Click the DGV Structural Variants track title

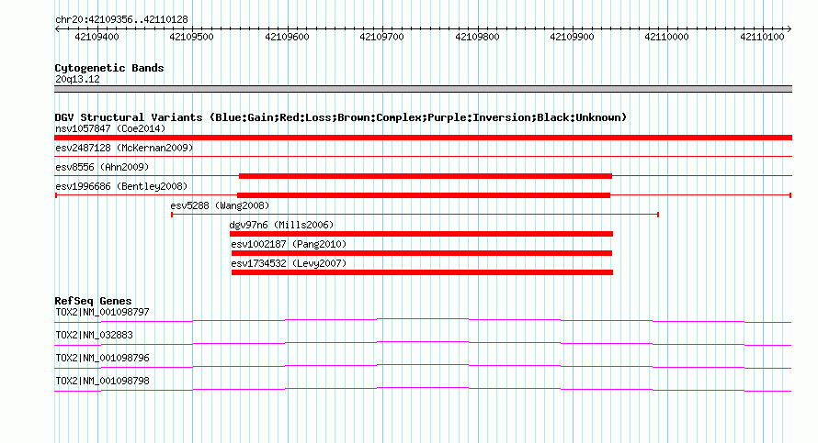[340, 117]
